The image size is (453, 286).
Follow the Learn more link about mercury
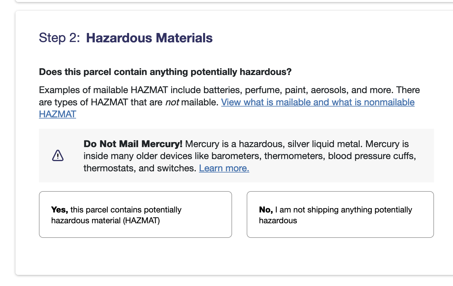[224, 168]
